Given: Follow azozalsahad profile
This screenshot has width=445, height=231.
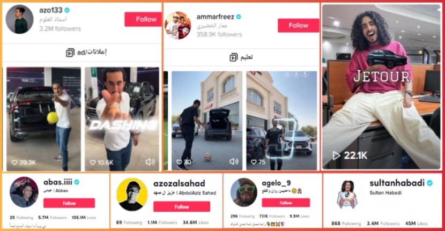Looking at the screenshot, I should coord(182,206).
